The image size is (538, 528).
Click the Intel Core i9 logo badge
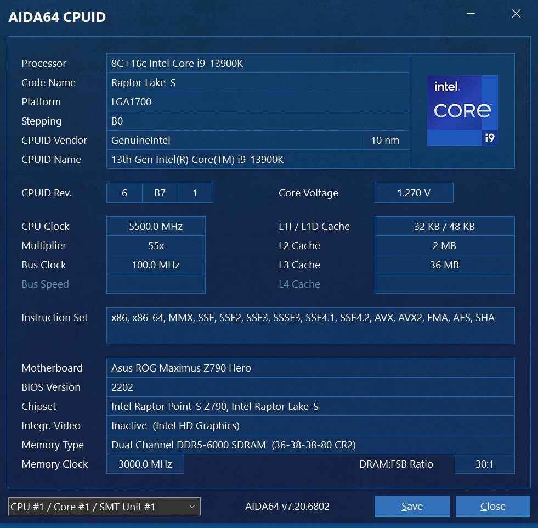(x=462, y=110)
